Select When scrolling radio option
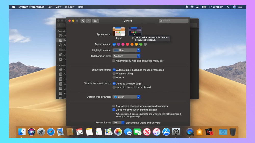Viewport: 255px width, 143px height. [x=114, y=73]
